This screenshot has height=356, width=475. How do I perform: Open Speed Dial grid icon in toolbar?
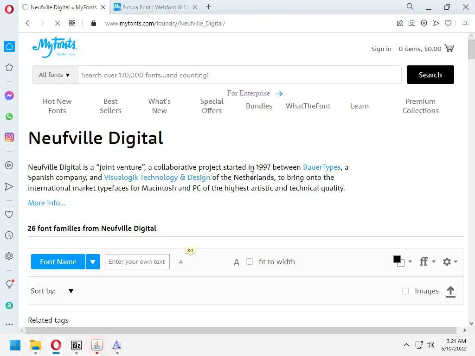(72, 23)
